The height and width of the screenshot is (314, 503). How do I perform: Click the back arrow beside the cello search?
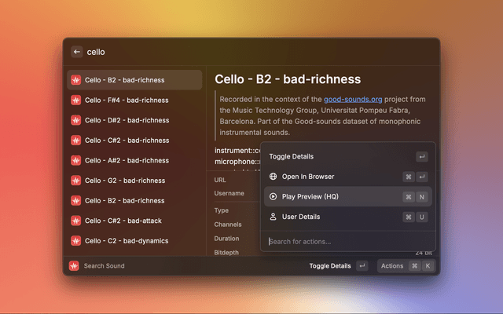(x=77, y=52)
